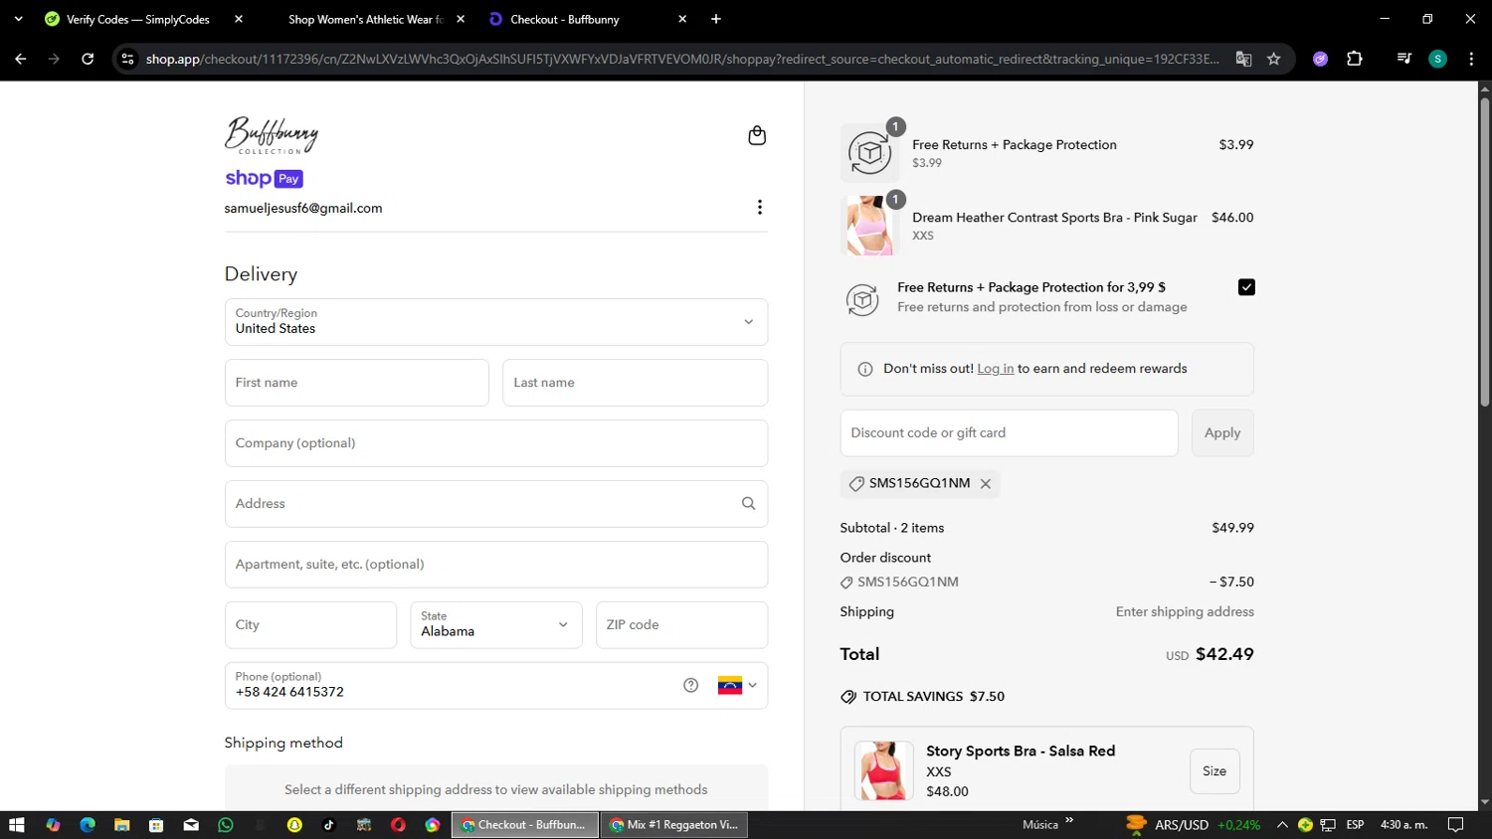Open Microsoft Store from the taskbar
Image resolution: width=1492 pixels, height=839 pixels.
[156, 825]
